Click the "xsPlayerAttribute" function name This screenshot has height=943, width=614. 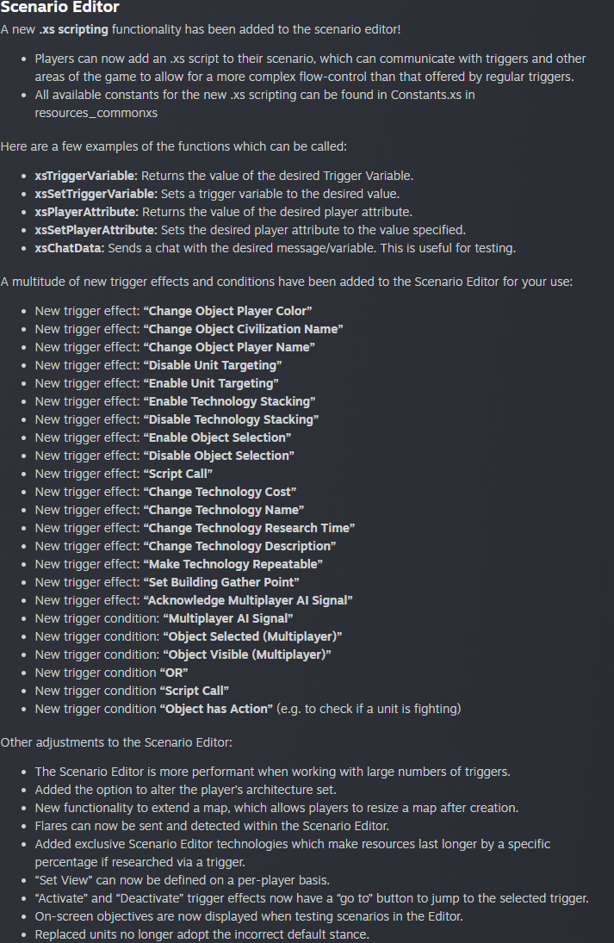(x=86, y=211)
